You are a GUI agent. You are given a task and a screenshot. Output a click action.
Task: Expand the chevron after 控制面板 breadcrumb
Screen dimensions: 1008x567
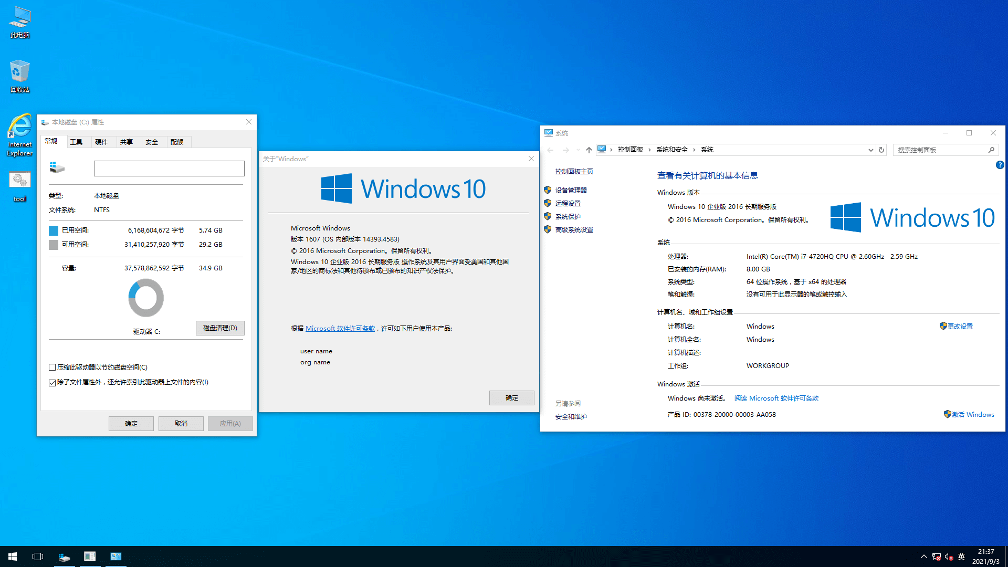click(650, 150)
